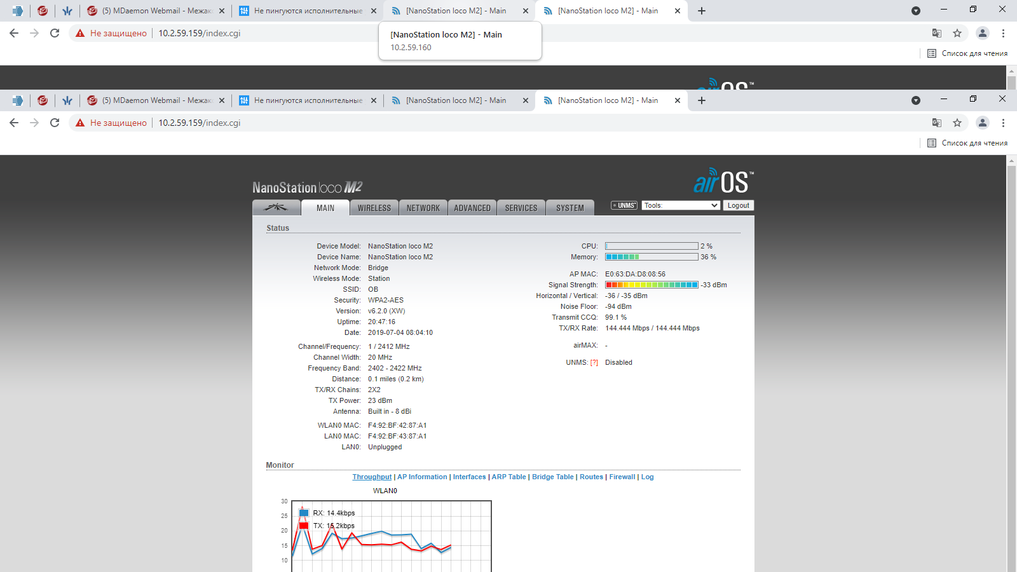Open the ARP Table link
Image resolution: width=1017 pixels, height=572 pixels.
click(508, 477)
